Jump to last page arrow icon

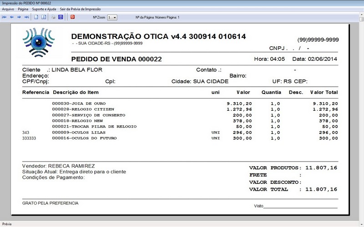coord(27,17)
